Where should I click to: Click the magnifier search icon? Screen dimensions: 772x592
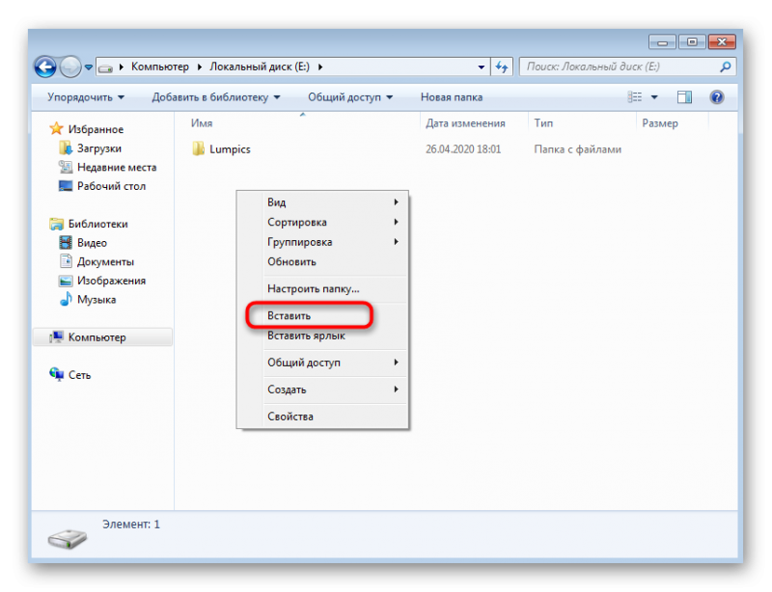[x=726, y=67]
